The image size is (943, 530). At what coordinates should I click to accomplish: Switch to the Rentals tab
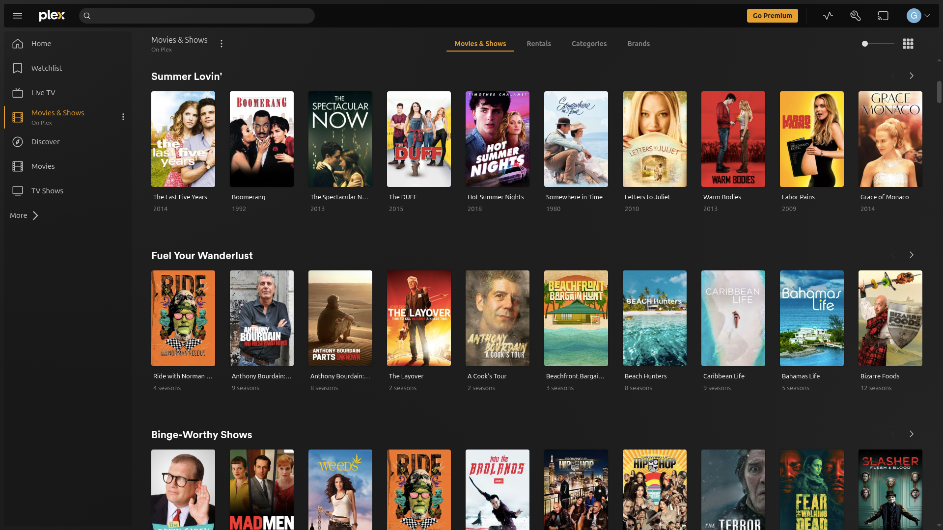coord(538,44)
